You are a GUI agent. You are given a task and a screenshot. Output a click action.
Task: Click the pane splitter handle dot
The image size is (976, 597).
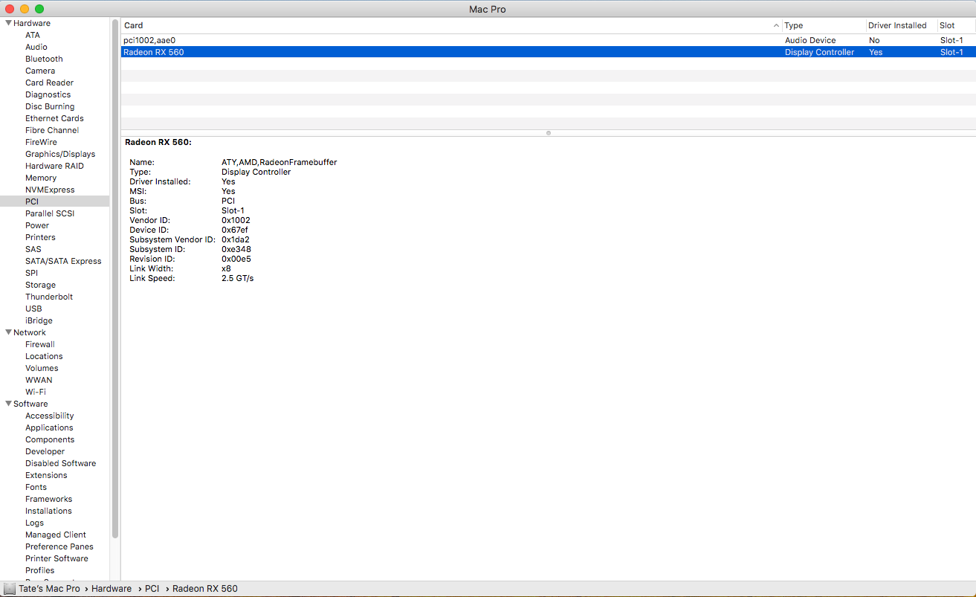(x=549, y=133)
